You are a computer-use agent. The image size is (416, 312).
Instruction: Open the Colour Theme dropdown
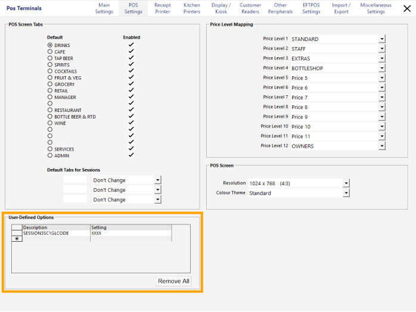pos(346,193)
